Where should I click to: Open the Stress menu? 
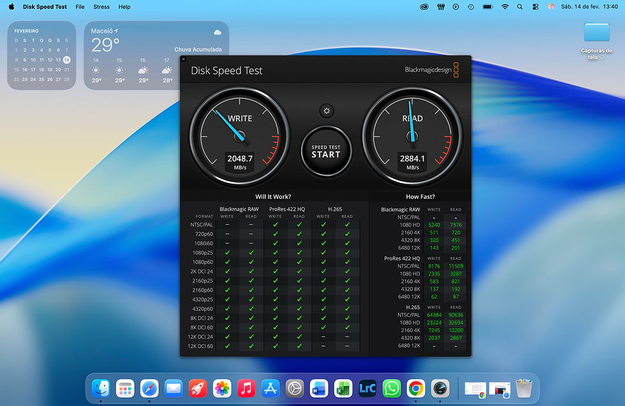click(x=101, y=6)
